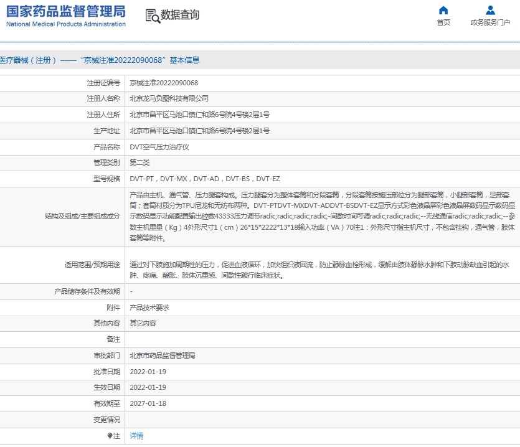Select 北京市药品监督管理局 approval department
Image resolution: width=520 pixels, height=447 pixels.
[162, 355]
